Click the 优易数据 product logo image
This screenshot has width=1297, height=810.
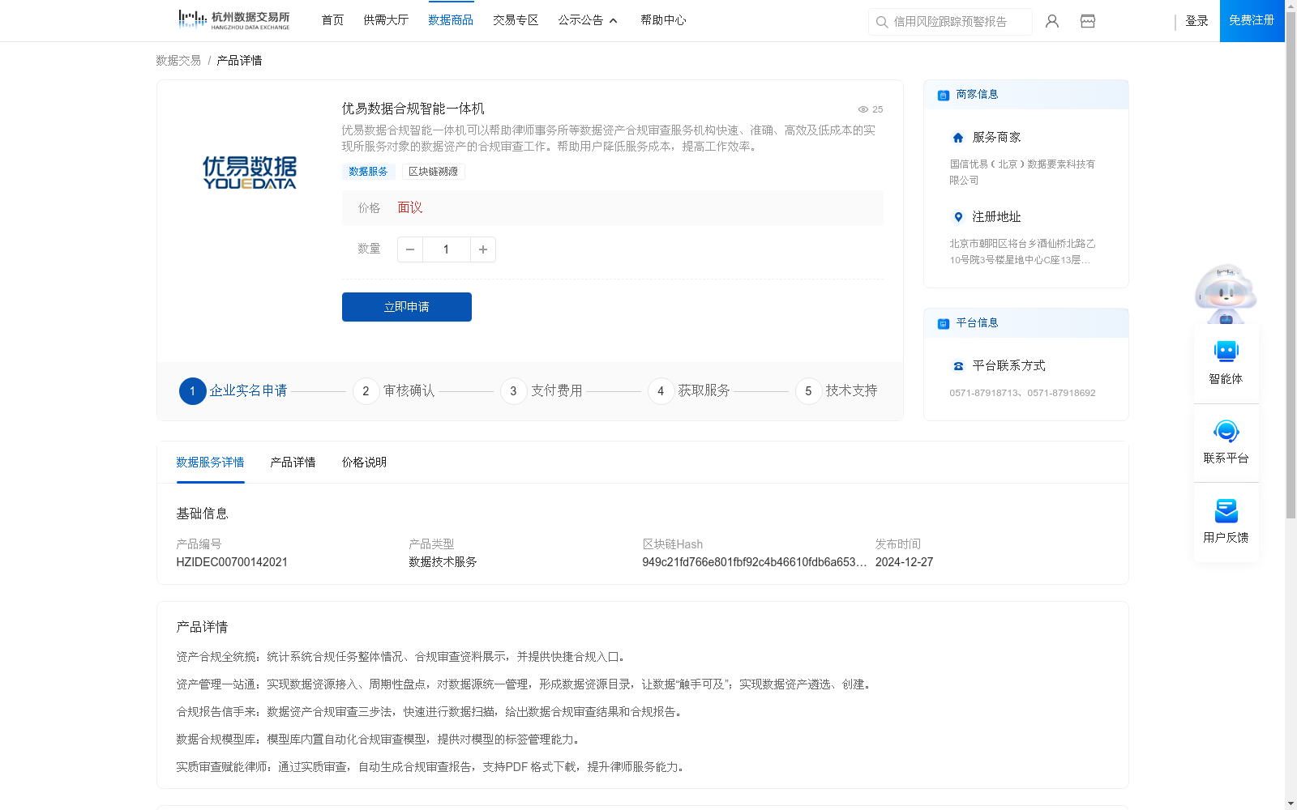click(x=250, y=173)
